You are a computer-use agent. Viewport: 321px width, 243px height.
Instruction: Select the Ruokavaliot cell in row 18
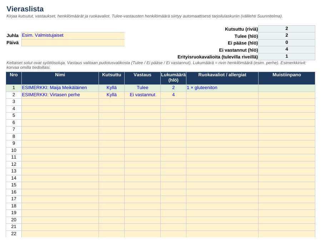click(222, 206)
